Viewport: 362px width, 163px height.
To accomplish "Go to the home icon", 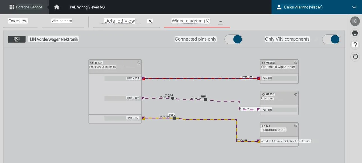I will [57, 7].
